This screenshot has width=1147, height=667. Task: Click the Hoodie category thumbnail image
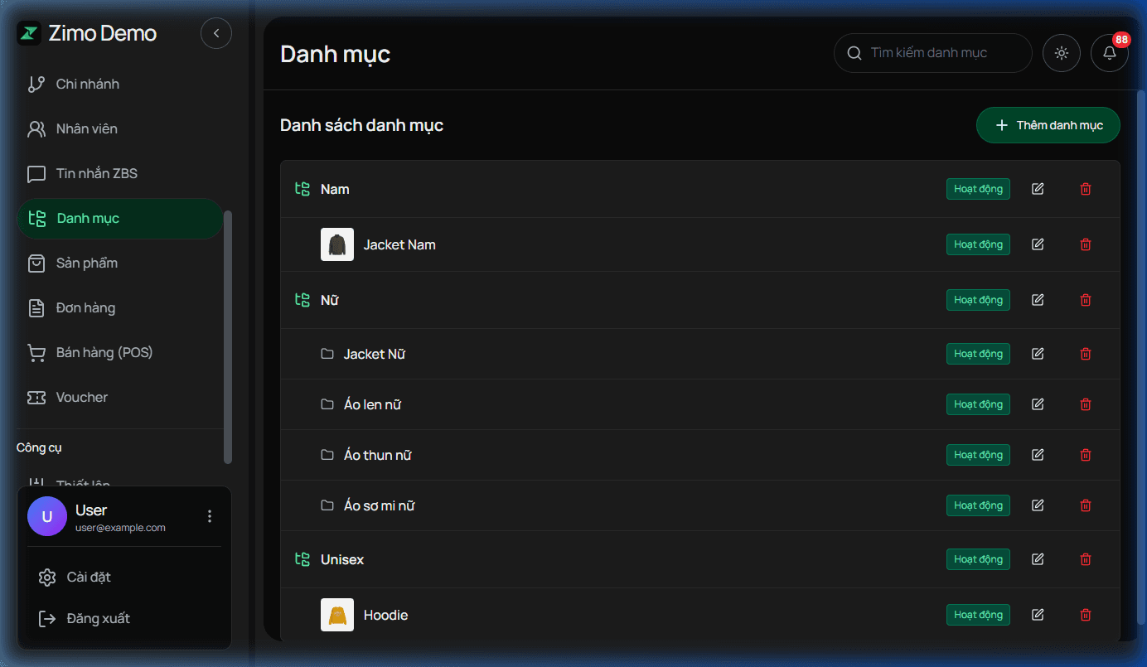click(337, 615)
